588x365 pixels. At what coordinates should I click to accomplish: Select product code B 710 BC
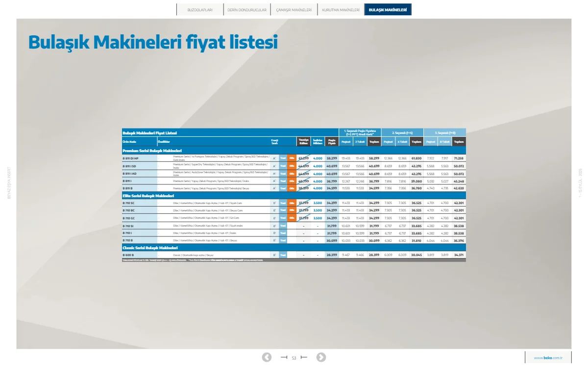point(128,210)
